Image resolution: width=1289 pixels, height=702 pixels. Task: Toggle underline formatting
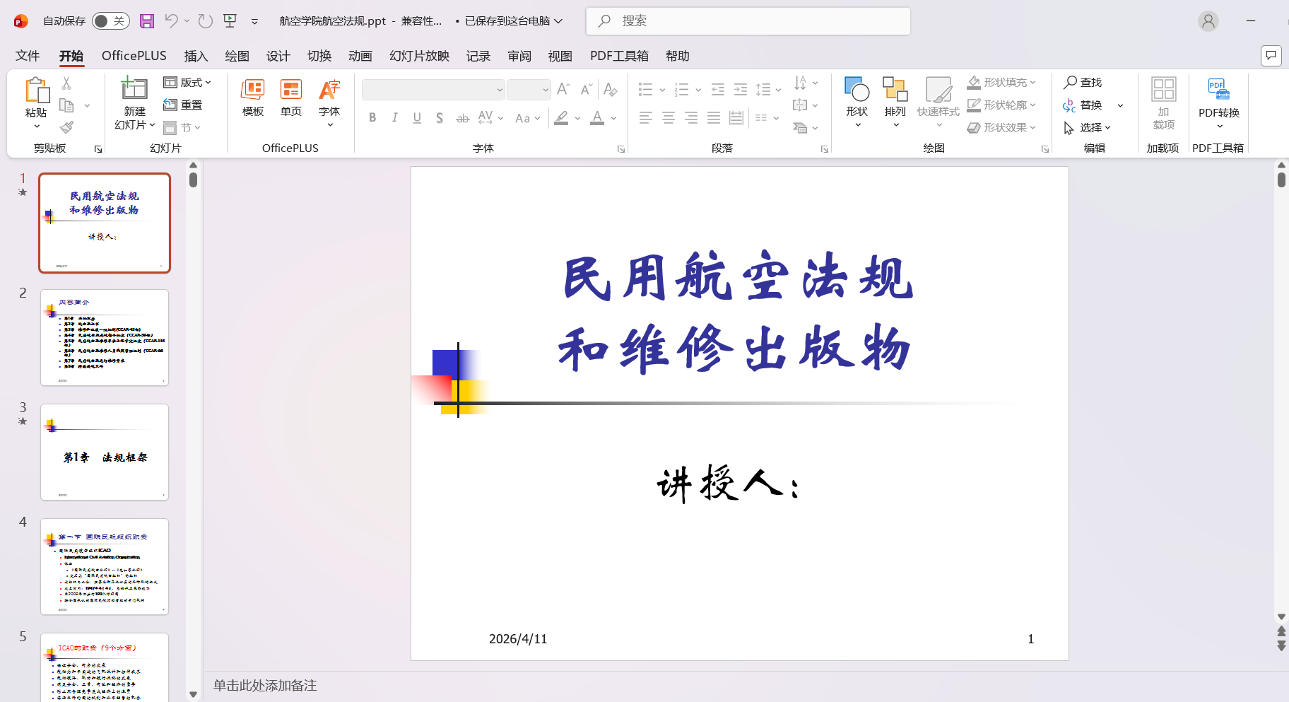pos(418,118)
